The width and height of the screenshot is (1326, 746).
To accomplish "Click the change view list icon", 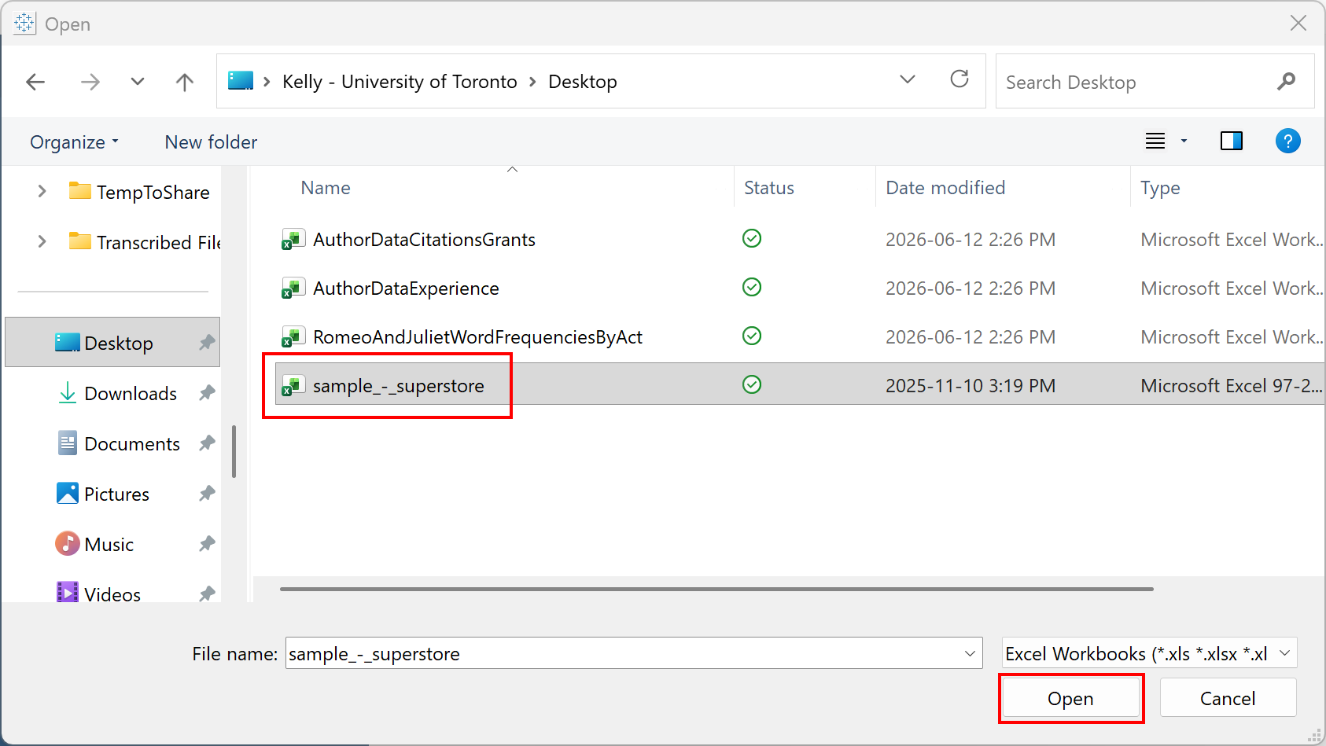I will pos(1155,141).
